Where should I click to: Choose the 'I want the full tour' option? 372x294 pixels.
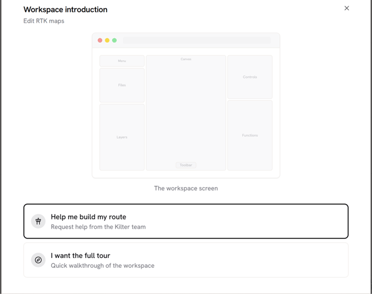(185, 260)
